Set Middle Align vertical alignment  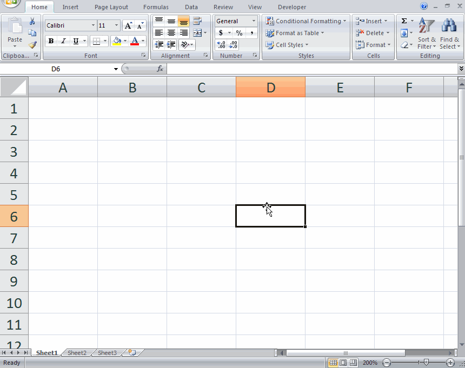pyautogui.click(x=171, y=21)
